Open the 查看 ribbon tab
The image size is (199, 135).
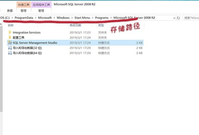click(10, 11)
